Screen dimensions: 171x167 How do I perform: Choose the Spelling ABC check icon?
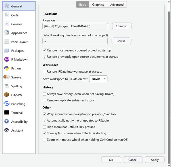click(7, 86)
